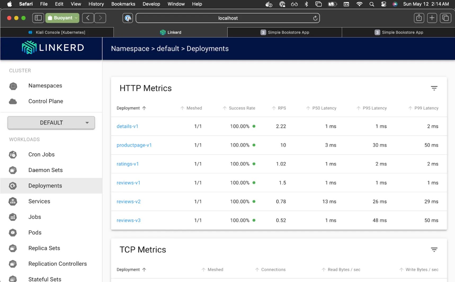Open the Safari History menu

pyautogui.click(x=96, y=4)
